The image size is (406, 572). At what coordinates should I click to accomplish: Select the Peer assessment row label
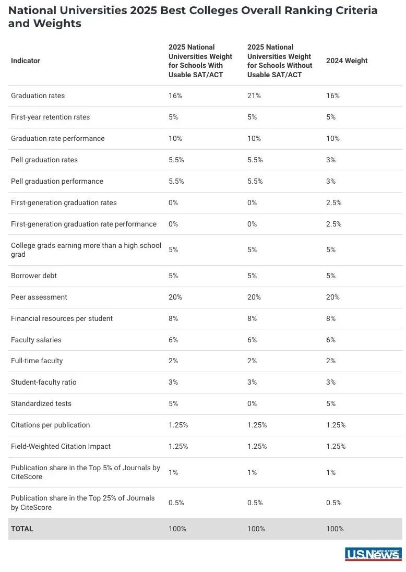(x=39, y=297)
